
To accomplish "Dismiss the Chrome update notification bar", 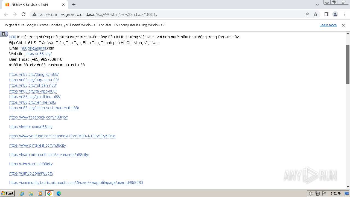I will click(x=343, y=25).
